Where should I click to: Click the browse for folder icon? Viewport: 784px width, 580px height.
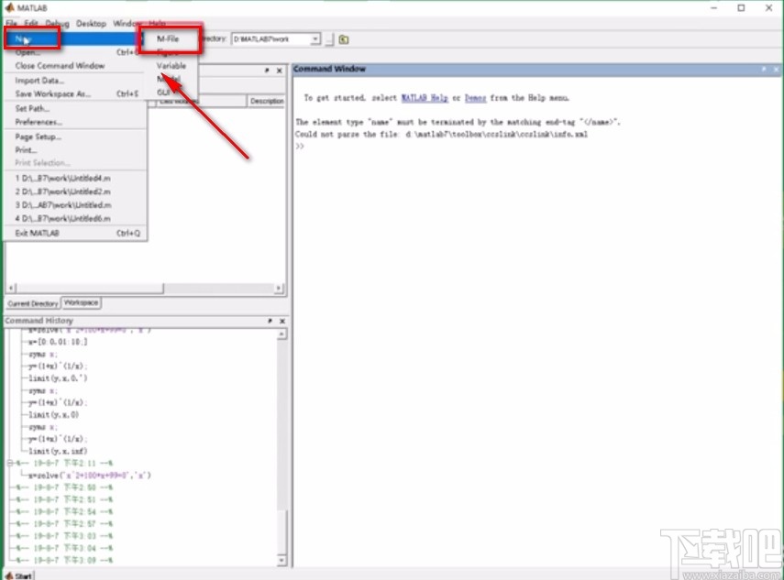point(344,39)
